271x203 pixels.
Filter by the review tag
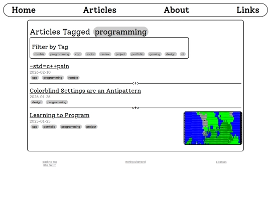pyautogui.click(x=105, y=54)
